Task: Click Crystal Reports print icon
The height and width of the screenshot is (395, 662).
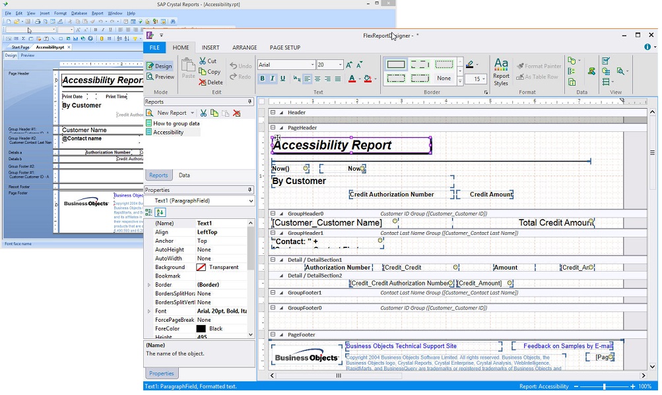Action: coord(38,21)
